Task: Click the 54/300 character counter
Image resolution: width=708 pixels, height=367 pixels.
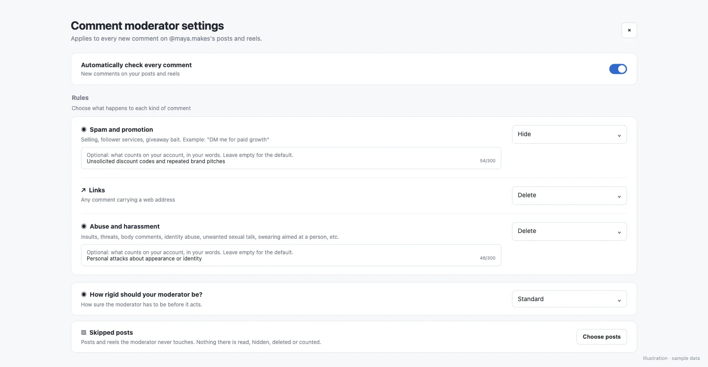Action: pyautogui.click(x=488, y=161)
